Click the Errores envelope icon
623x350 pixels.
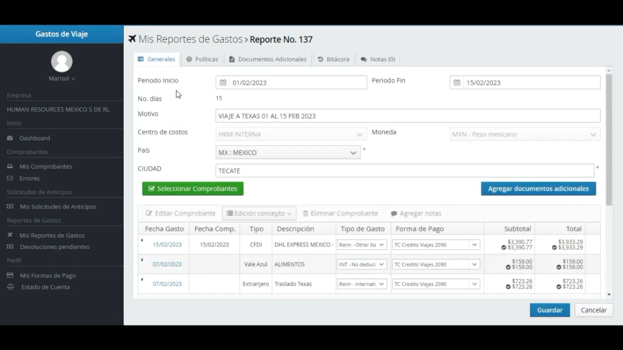(x=10, y=178)
